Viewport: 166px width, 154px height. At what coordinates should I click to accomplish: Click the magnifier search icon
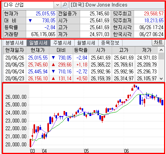pos(65,5)
